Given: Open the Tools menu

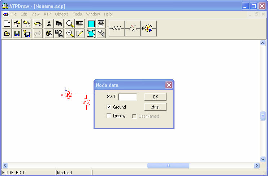Looking at the screenshot, I should coord(77,14).
